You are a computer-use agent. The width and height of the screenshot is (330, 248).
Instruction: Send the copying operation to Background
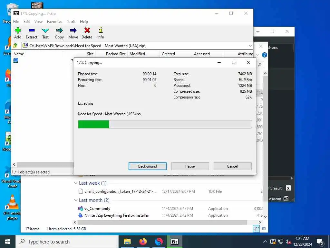click(x=148, y=166)
